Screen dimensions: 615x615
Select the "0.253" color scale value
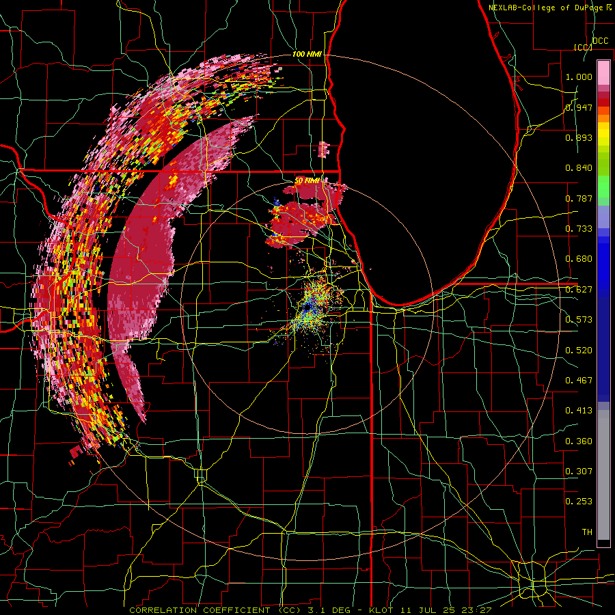(x=579, y=502)
